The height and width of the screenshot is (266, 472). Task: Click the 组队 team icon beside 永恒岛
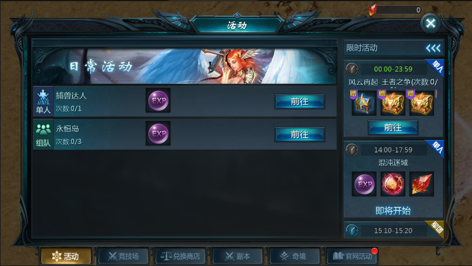coord(43,134)
